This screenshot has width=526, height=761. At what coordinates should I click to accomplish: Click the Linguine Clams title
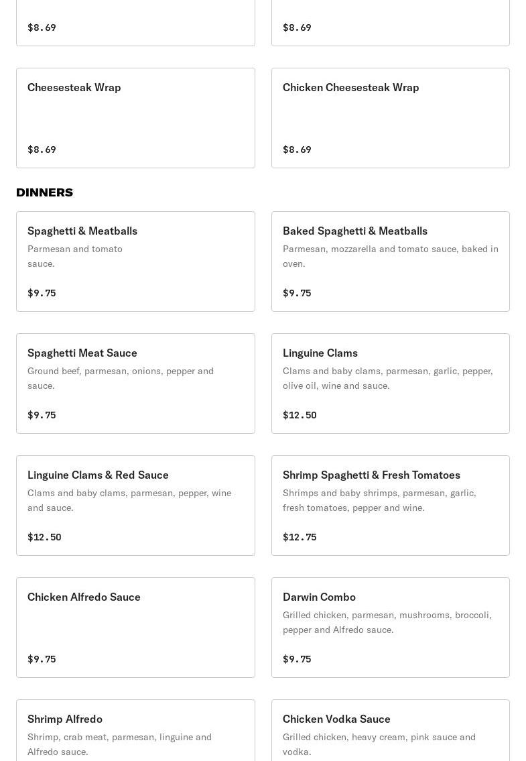click(320, 353)
